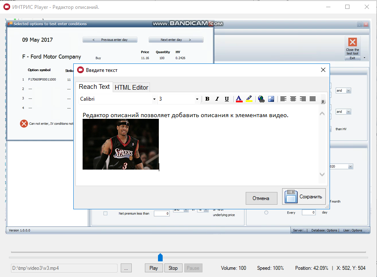Open the font color picker
377x277 pixels.
click(239, 99)
